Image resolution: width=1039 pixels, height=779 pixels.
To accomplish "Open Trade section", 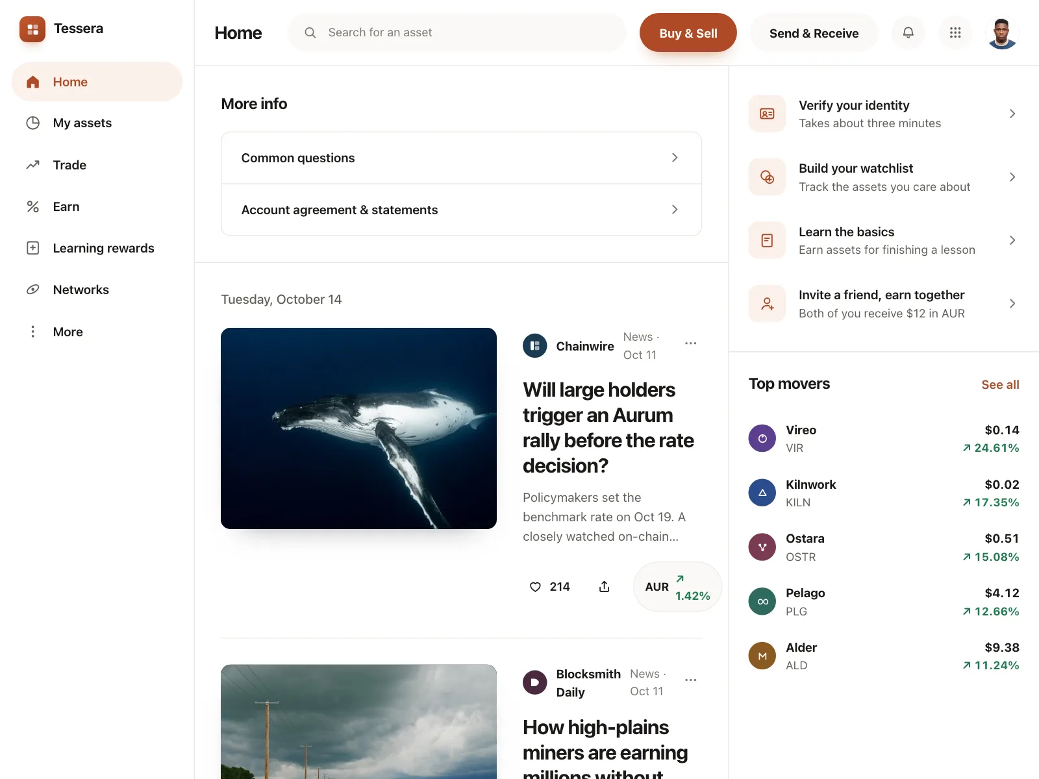I will [x=97, y=165].
